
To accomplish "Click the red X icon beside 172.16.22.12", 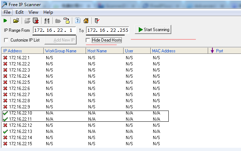I will click(5, 125).
